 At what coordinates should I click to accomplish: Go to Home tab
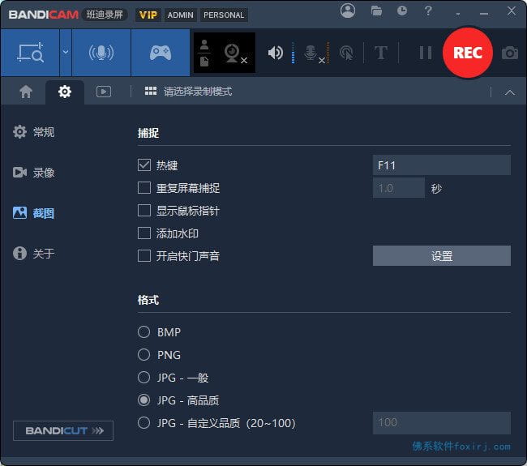(26, 92)
